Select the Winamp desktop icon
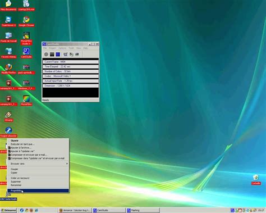Screen dimensions: 266x213 (x=8, y=116)
